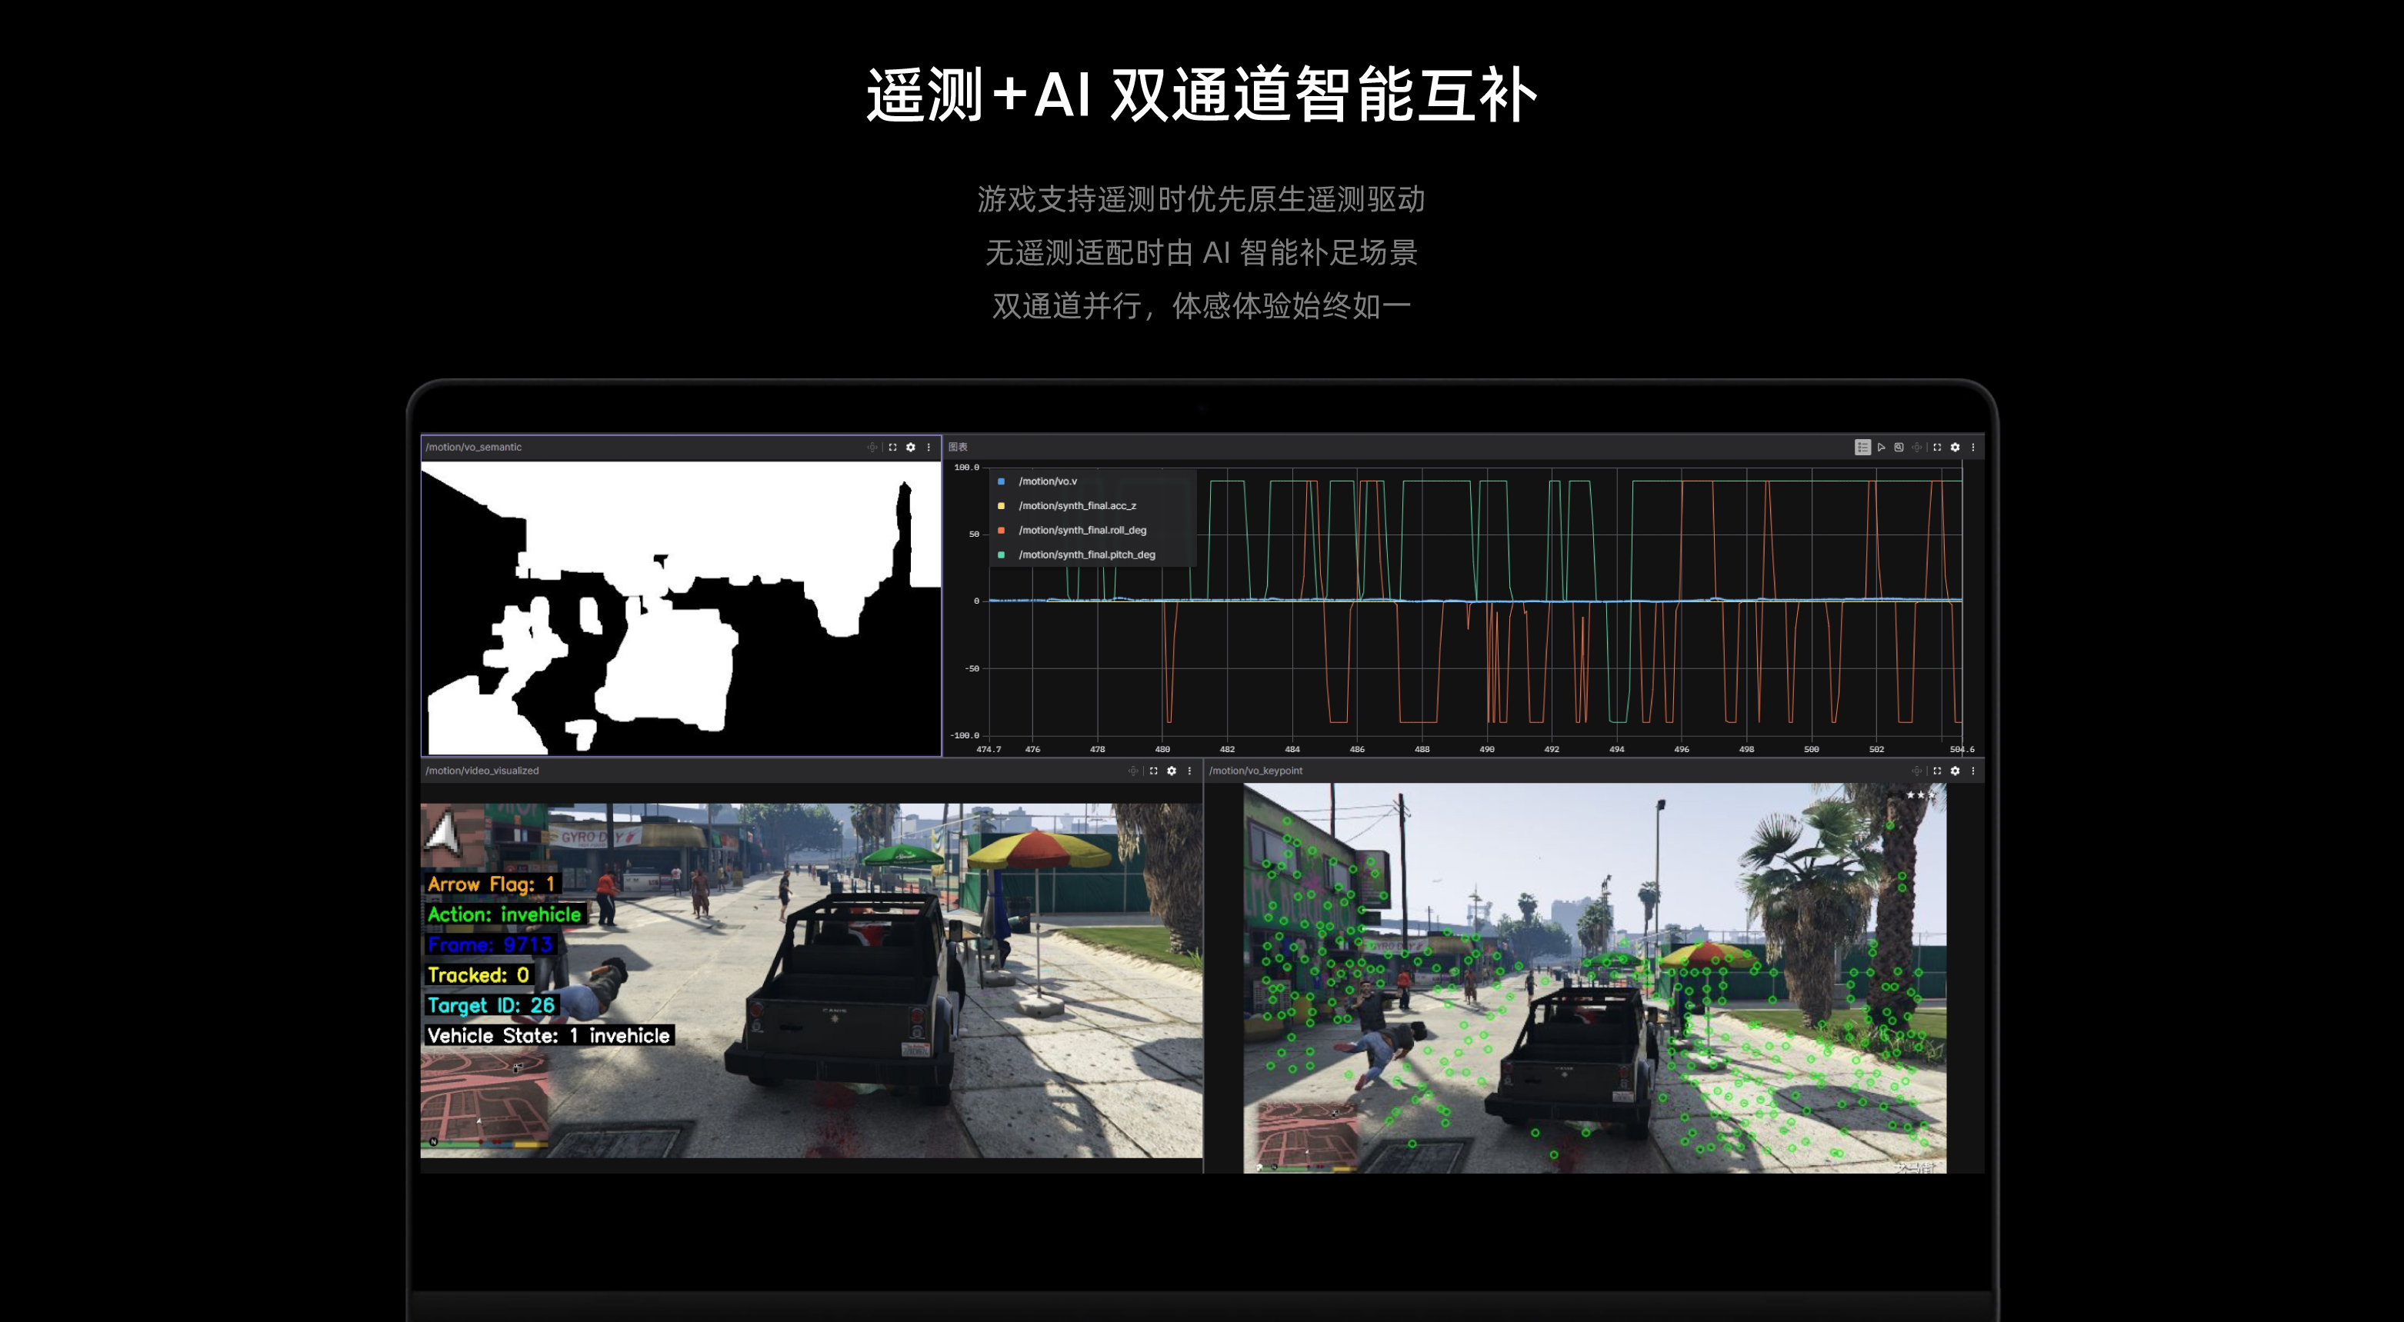Open more options of /motion/video_visualized panel
The image size is (2404, 1322).
click(1189, 771)
